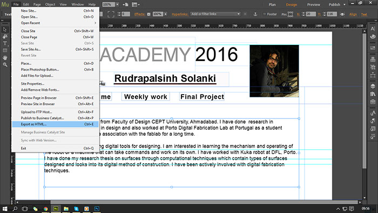This screenshot has height=213, width=378.
Task: Open the zoom level 100% dropdown
Action: click(117, 4)
